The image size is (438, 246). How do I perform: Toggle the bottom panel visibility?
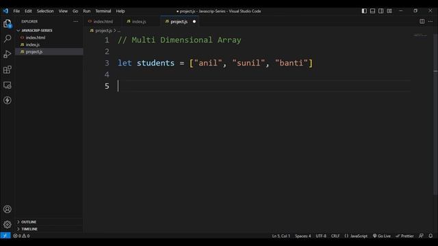coord(372,11)
